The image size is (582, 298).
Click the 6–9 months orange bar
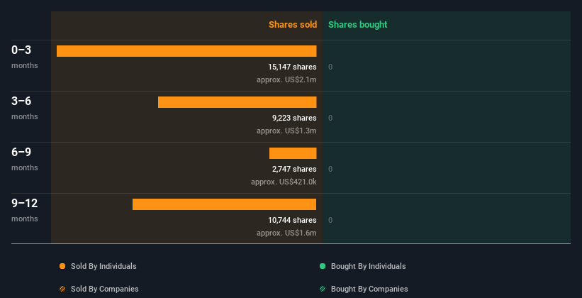(293, 153)
